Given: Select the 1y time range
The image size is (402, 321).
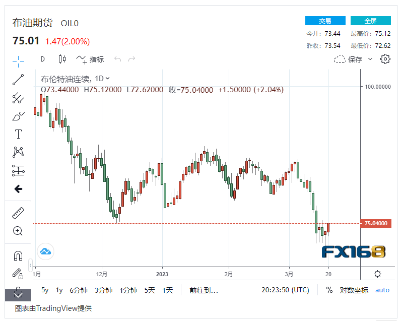Looking at the screenshot, I should [x=59, y=290].
